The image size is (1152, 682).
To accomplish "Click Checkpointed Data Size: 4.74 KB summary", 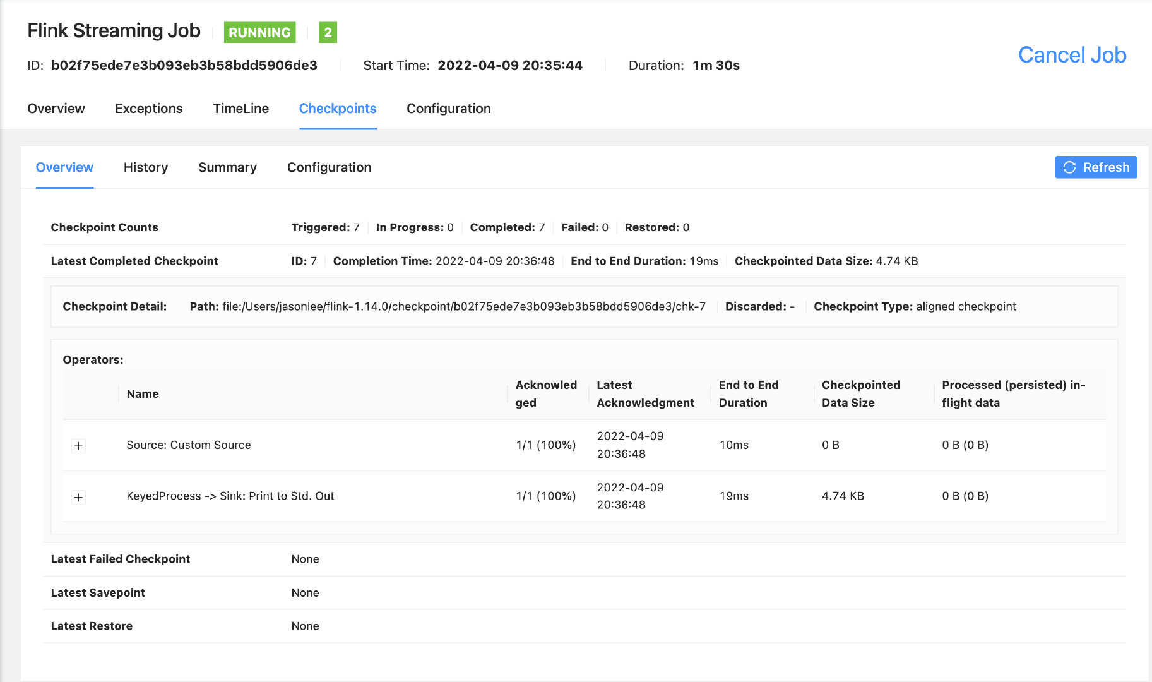I will click(x=826, y=261).
